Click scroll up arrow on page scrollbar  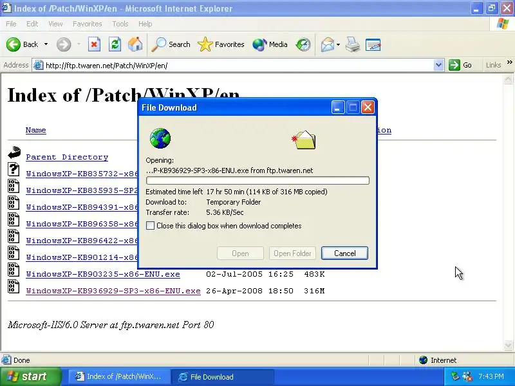pos(508,78)
